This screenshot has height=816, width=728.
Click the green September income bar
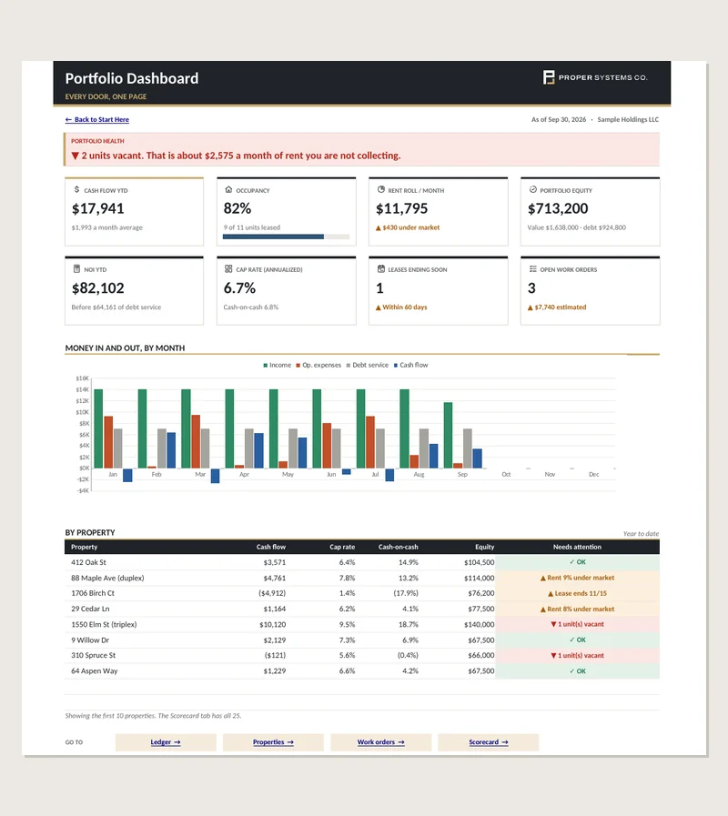pyautogui.click(x=448, y=435)
